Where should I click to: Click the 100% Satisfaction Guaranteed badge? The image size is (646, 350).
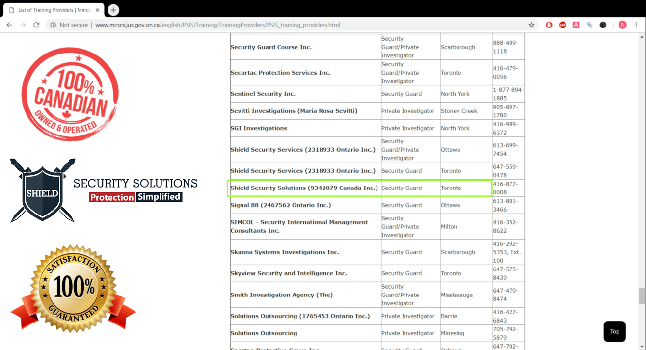tap(74, 289)
